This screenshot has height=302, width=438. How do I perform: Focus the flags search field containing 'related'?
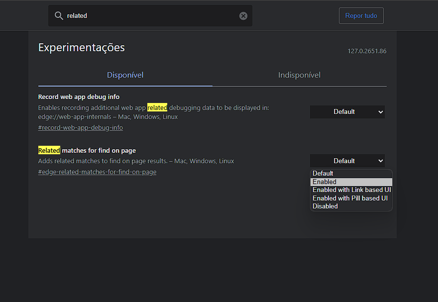tap(150, 15)
